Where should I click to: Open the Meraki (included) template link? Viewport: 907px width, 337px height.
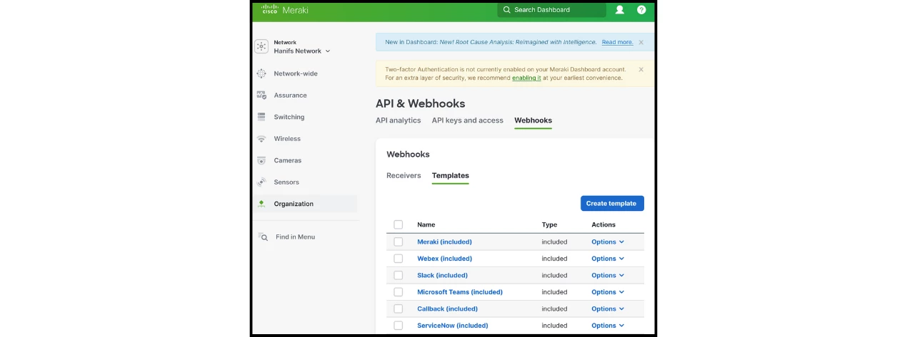point(444,242)
